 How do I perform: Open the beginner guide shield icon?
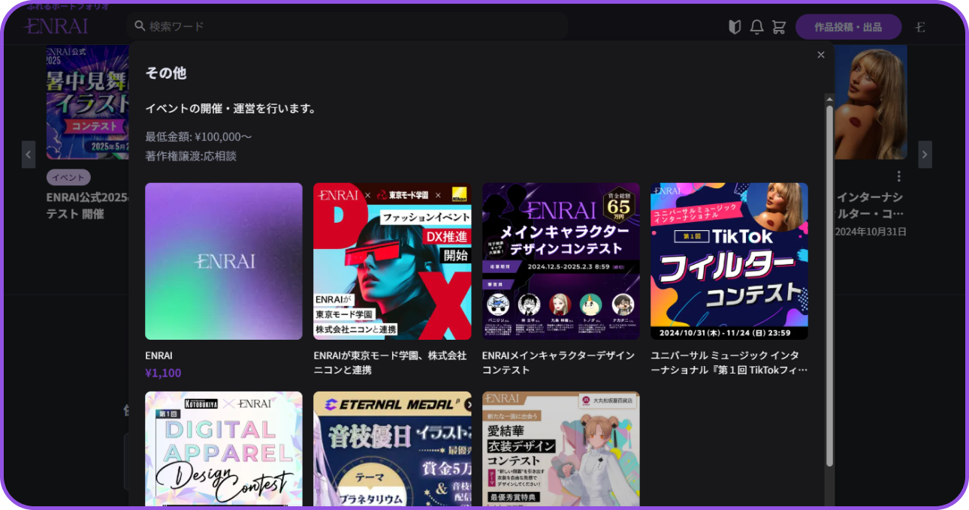coord(735,27)
